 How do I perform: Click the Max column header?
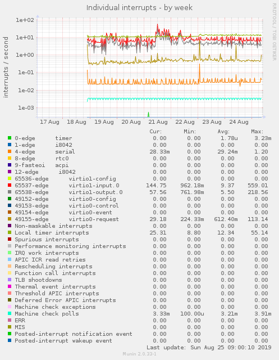[257, 132]
